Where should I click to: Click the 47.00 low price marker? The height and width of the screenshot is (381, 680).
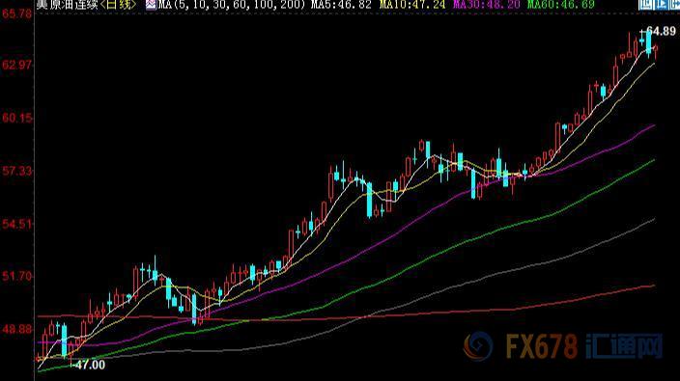90,365
